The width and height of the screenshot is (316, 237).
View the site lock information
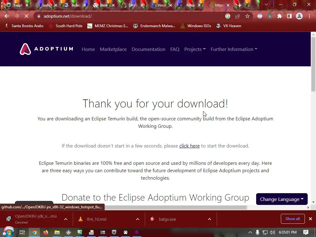click(x=39, y=16)
